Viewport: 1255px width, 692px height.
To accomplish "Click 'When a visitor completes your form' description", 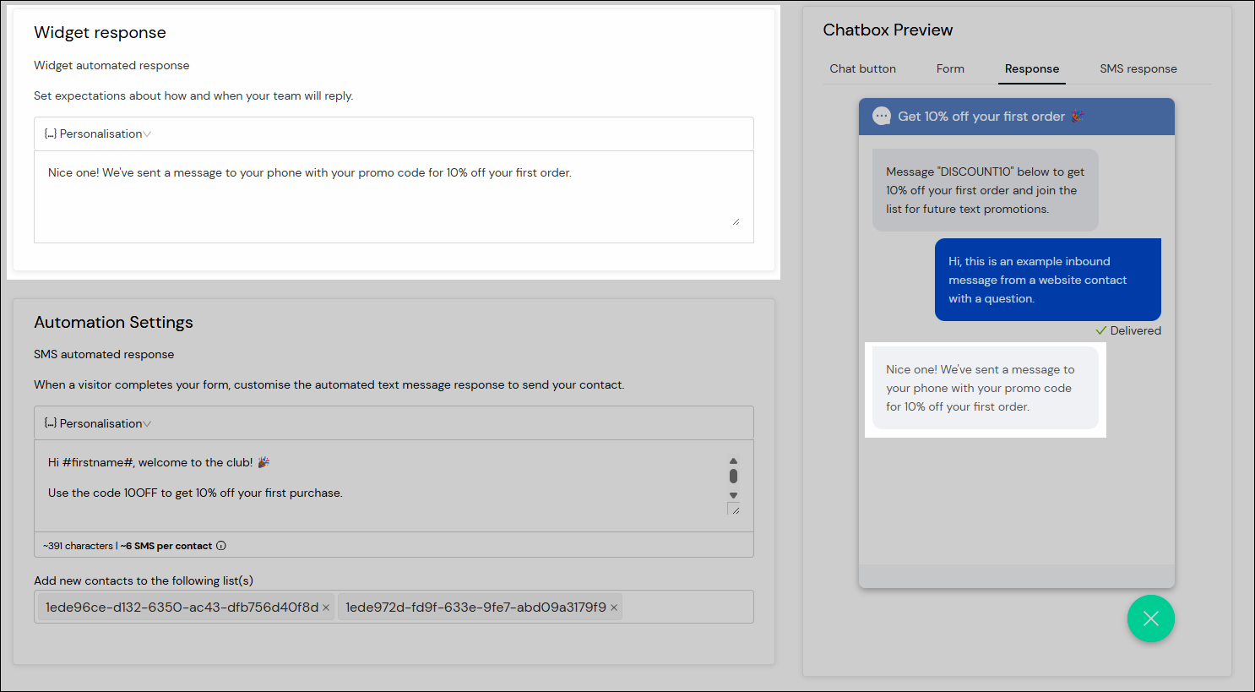I will tap(329, 384).
